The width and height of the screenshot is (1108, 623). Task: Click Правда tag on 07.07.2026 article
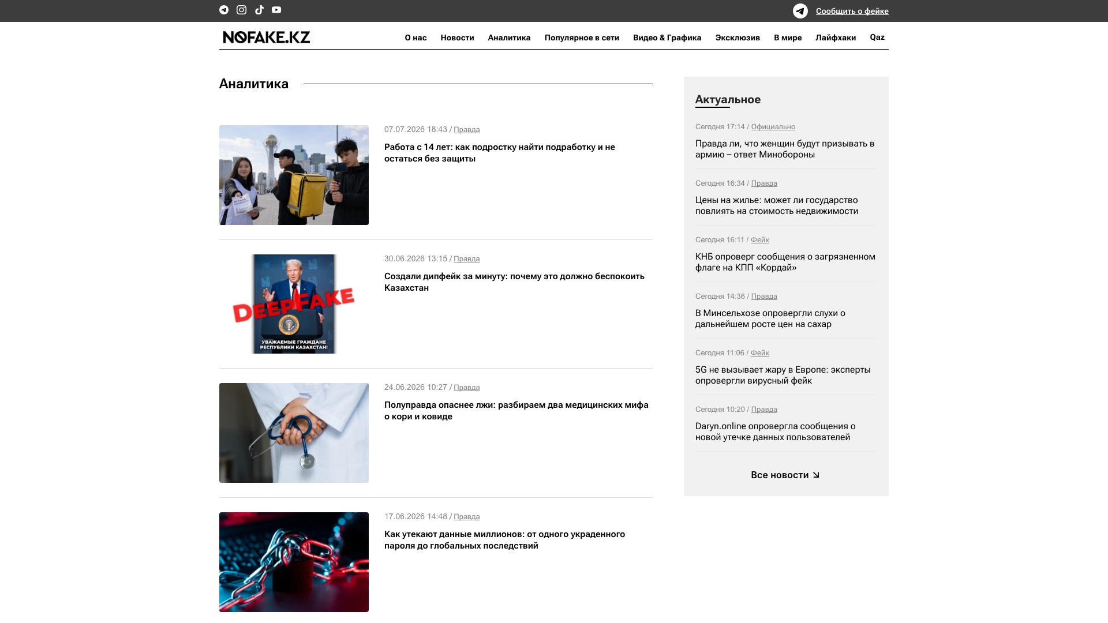[x=466, y=130]
